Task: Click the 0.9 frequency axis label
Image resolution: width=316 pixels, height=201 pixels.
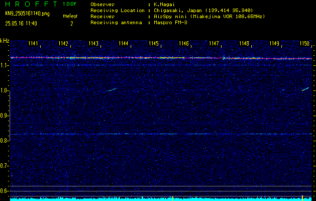Action: [4, 116]
